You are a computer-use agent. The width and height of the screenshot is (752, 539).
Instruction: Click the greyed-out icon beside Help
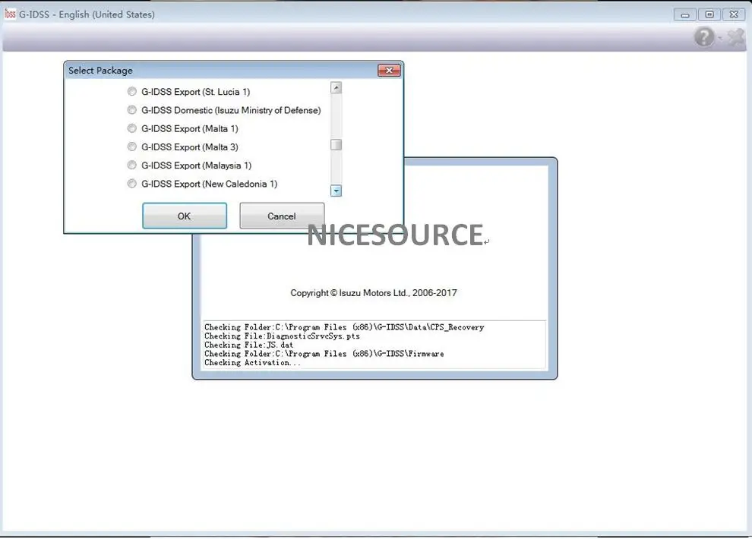click(736, 37)
